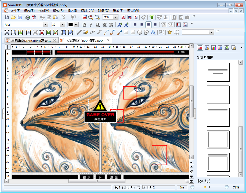The width and height of the screenshot is (246, 193).
Task: Select the freehand scribble pencil tool
Action: tap(86, 32)
